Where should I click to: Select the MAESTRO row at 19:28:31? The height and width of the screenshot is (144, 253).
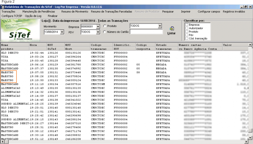(124, 127)
